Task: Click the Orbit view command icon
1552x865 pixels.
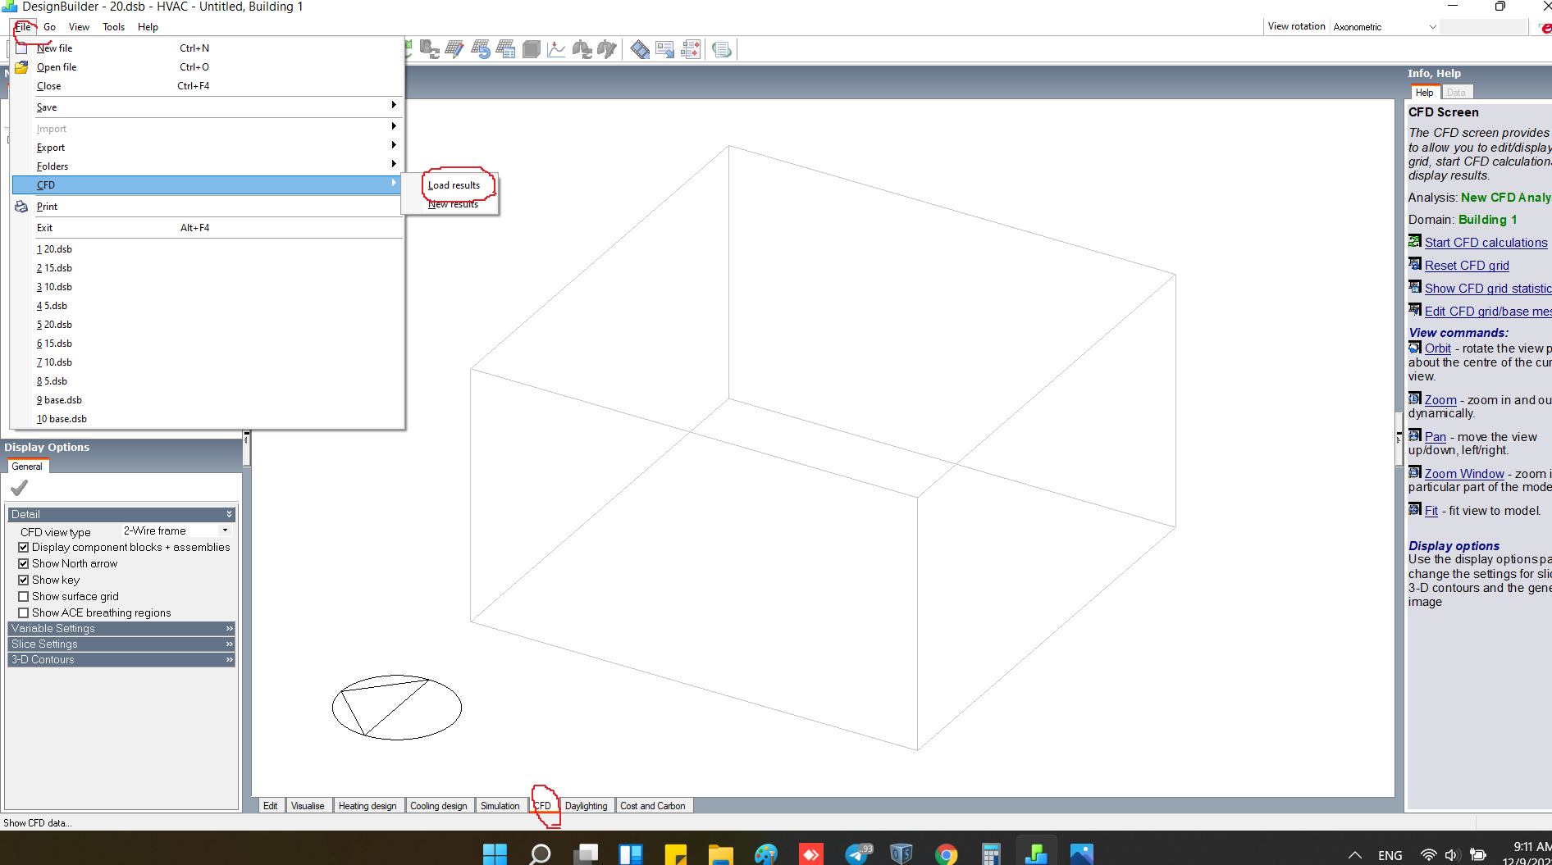Action: [1415, 348]
